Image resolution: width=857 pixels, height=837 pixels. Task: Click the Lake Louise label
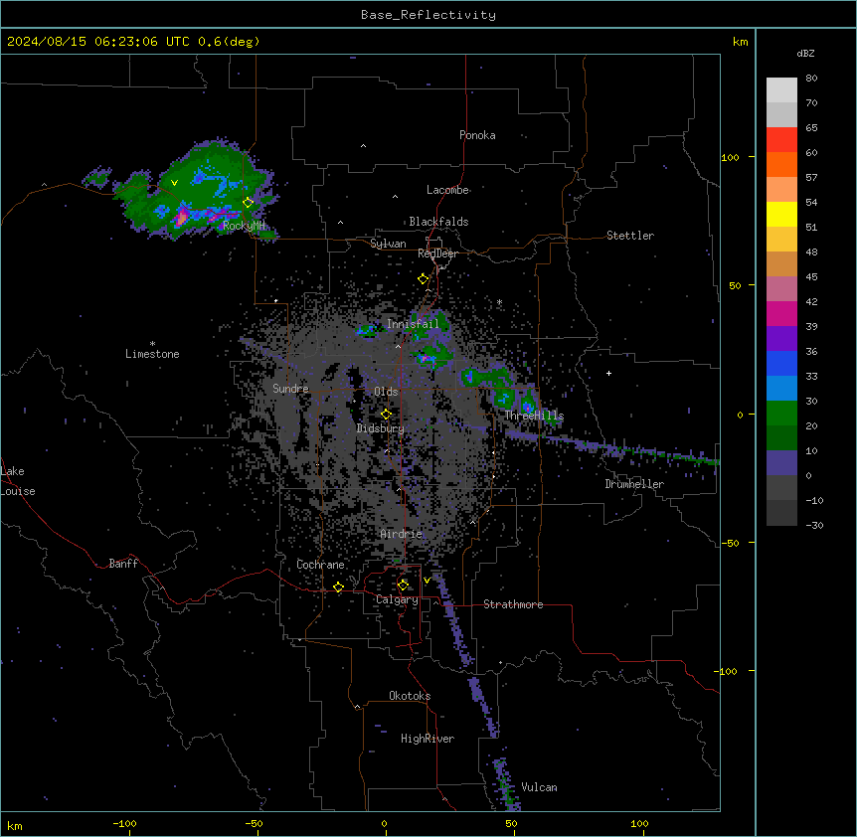click(x=18, y=481)
